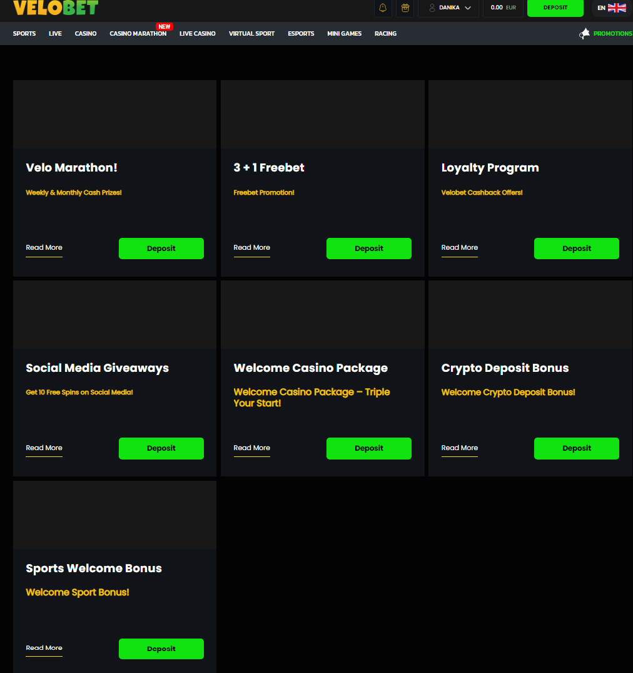Viewport: 633px width, 673px height.
Task: Select Esports in the navigation bar
Action: pyautogui.click(x=301, y=34)
